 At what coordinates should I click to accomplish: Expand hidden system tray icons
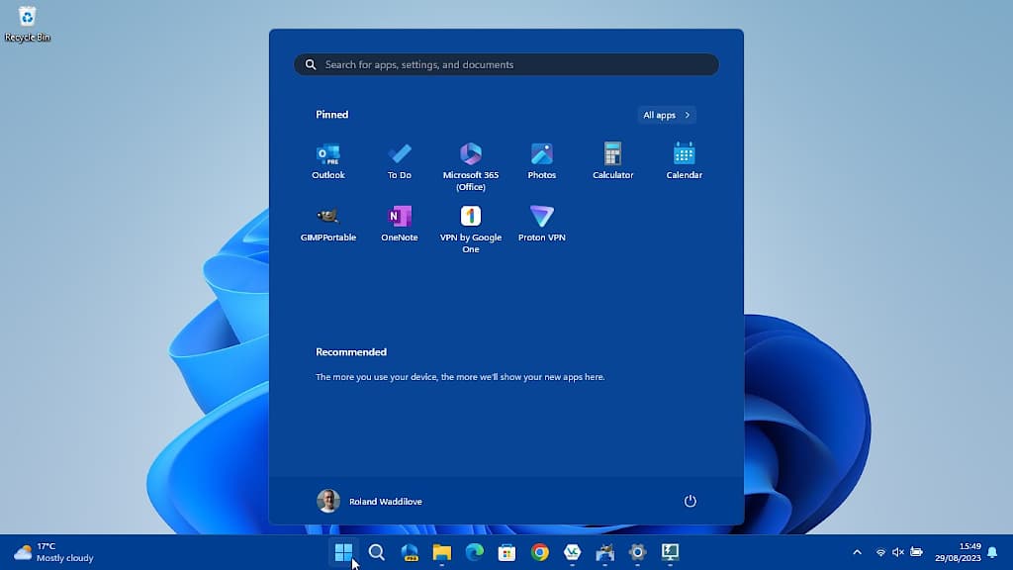857,552
